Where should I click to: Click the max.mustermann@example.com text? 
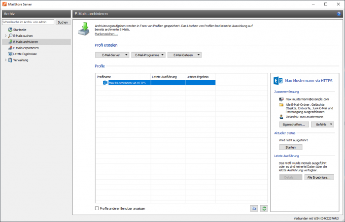point(307,99)
